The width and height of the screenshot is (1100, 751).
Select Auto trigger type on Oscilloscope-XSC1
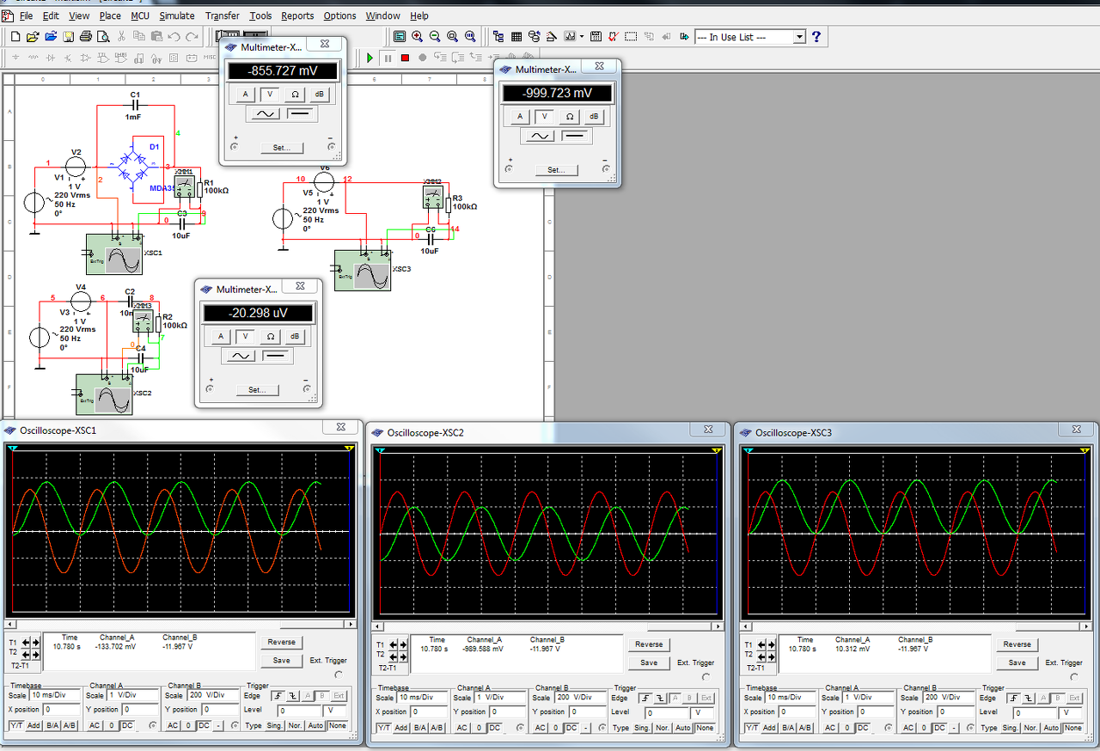point(315,727)
